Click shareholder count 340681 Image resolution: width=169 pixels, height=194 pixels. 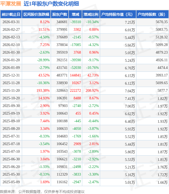point(62,22)
